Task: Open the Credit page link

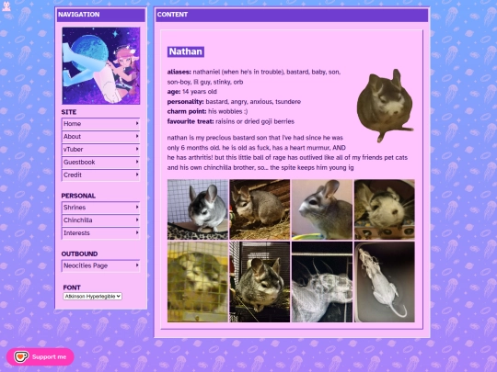Action: tap(101, 175)
